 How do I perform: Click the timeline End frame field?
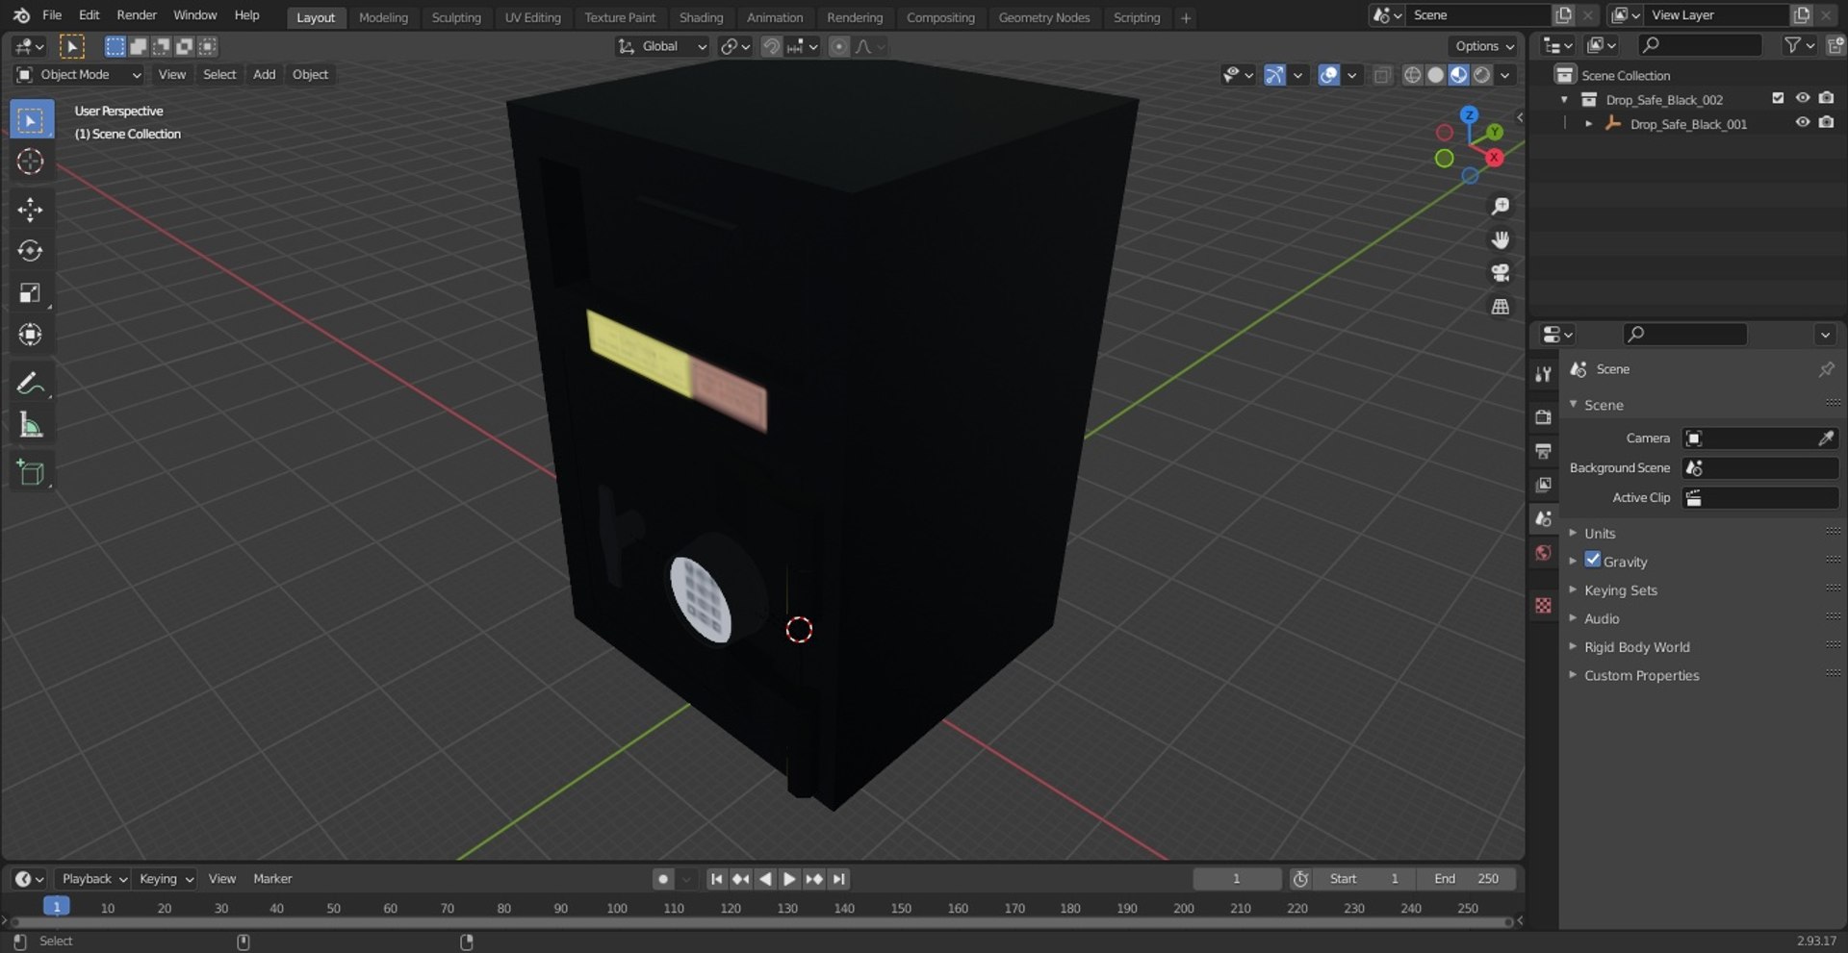point(1466,879)
